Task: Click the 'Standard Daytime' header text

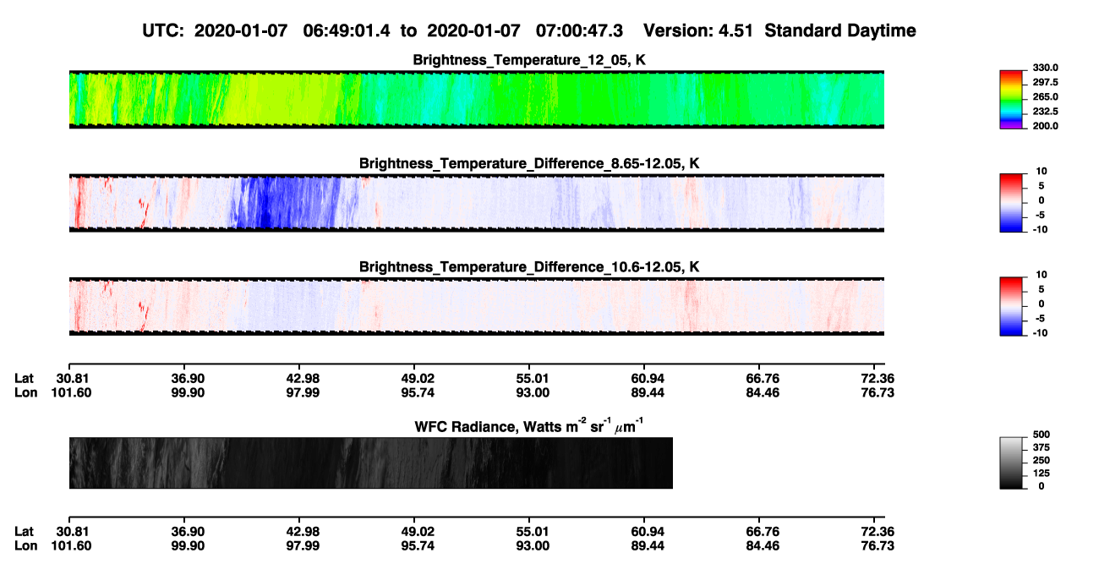Action: tap(839, 31)
